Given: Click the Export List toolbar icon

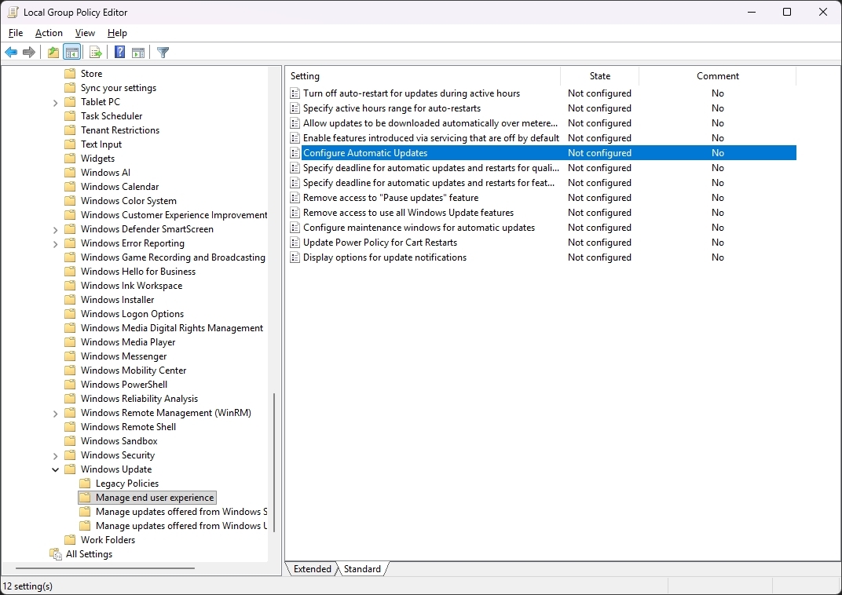Looking at the screenshot, I should click(x=96, y=52).
